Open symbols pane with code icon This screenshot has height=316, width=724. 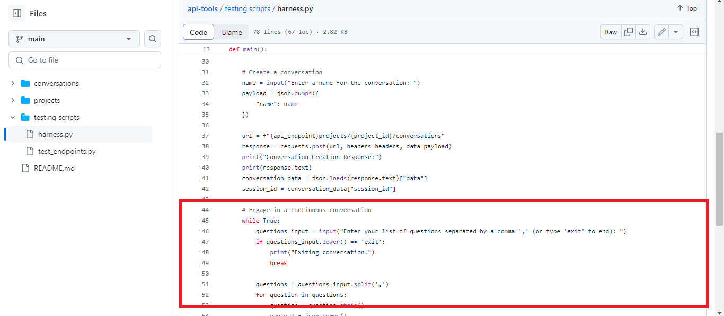(694, 32)
